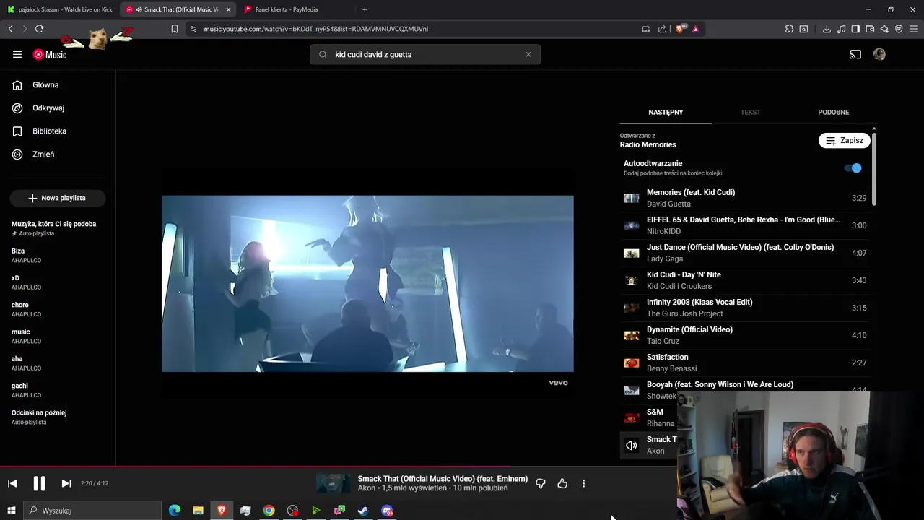This screenshot has height=520, width=924.
Task: Share this page icon in address bar
Action: [x=662, y=29]
